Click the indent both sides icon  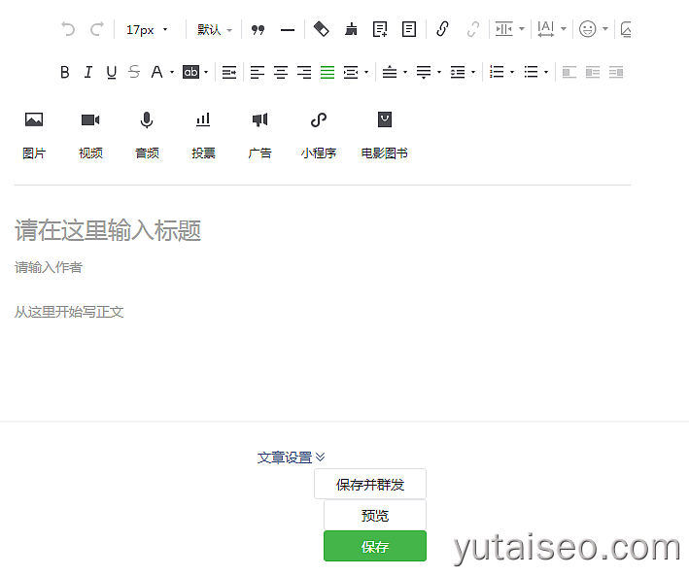[x=351, y=72]
